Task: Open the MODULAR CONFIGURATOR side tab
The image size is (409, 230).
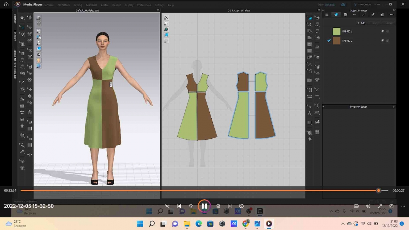Action: (x=15, y=64)
